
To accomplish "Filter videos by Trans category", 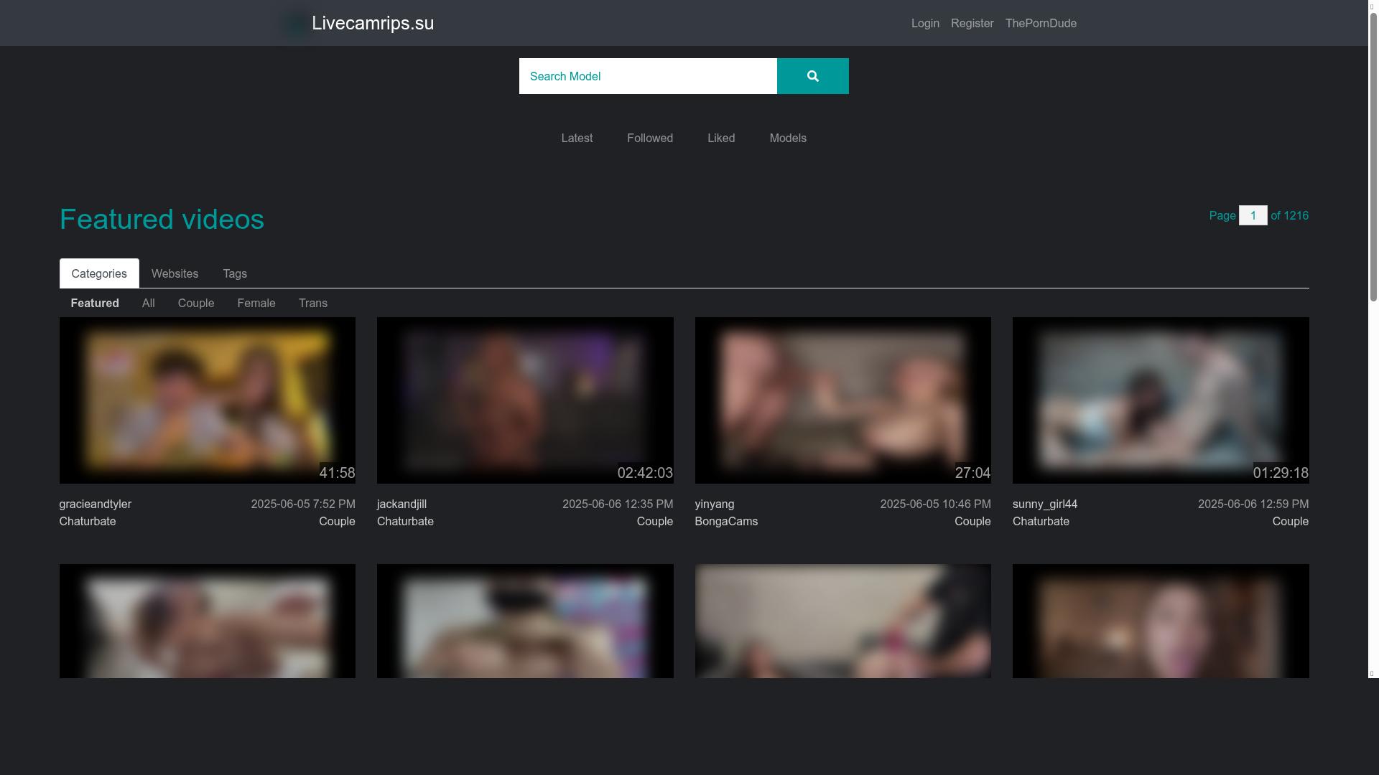I will tap(312, 303).
